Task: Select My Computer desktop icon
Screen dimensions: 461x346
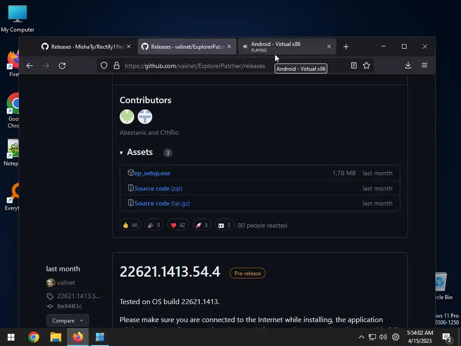Action: [x=18, y=18]
